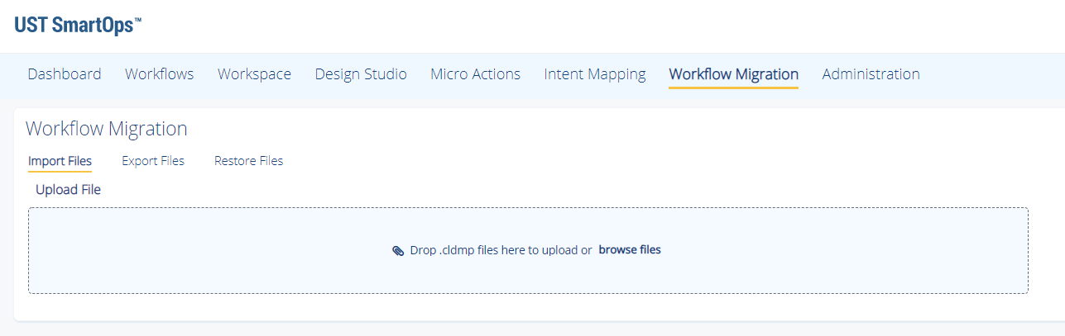The width and height of the screenshot is (1065, 336).
Task: Go to the Workflows tab
Action: pyautogui.click(x=160, y=74)
